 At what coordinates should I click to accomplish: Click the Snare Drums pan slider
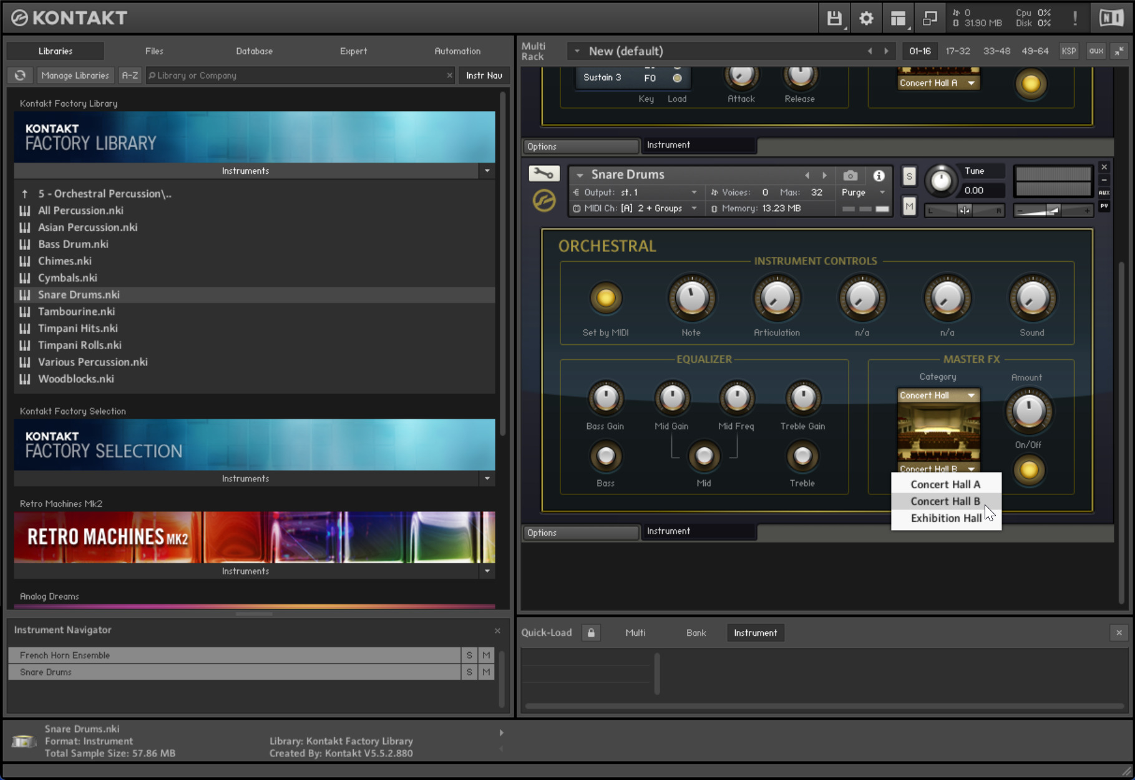click(x=965, y=211)
